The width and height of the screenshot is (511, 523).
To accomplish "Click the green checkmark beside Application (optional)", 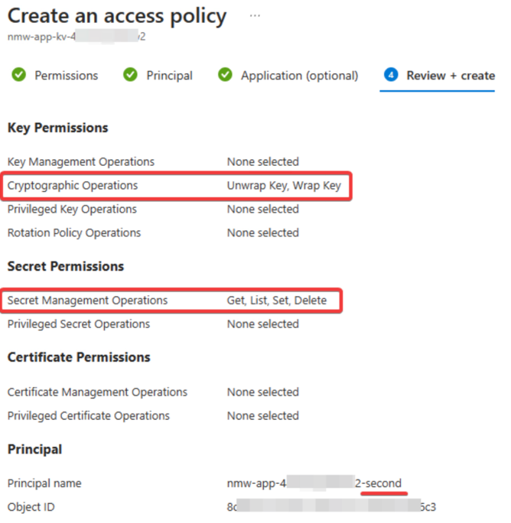I will [226, 75].
